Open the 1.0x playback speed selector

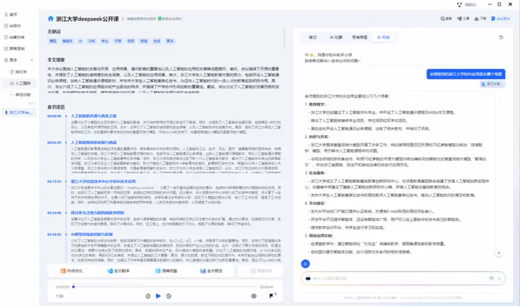60,296
